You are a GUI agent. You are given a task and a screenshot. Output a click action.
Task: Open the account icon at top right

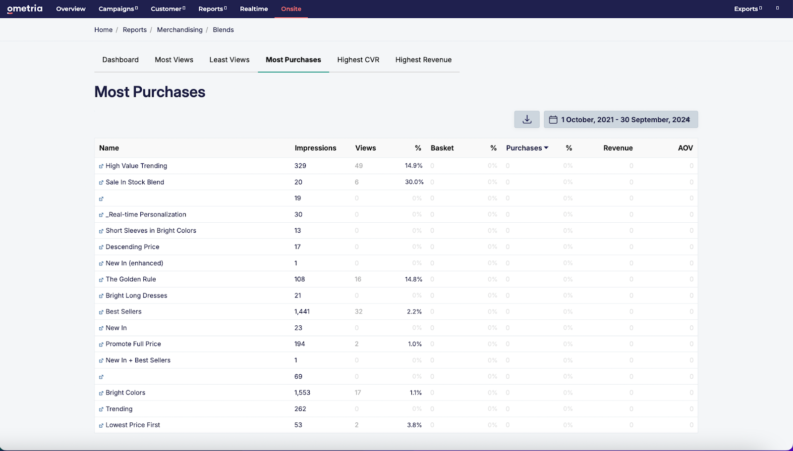(776, 8)
